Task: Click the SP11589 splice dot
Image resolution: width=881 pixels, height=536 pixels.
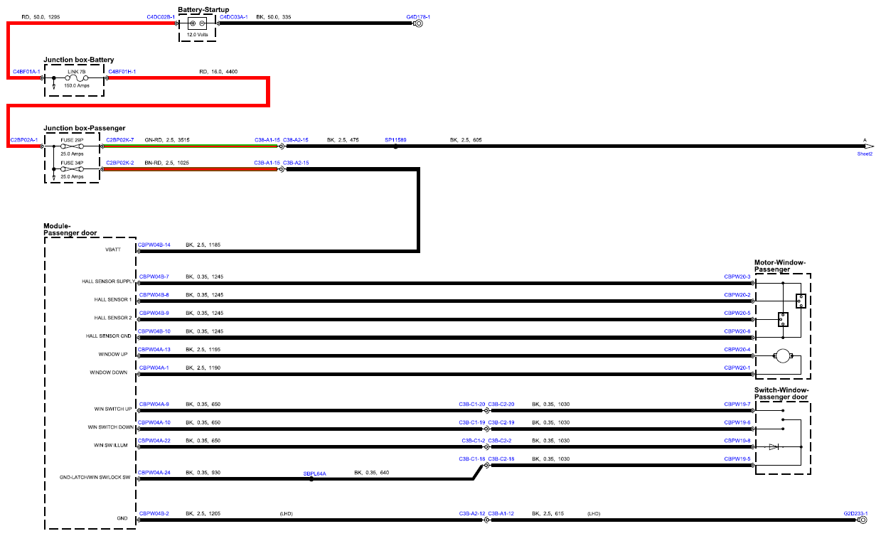Action: 396,146
